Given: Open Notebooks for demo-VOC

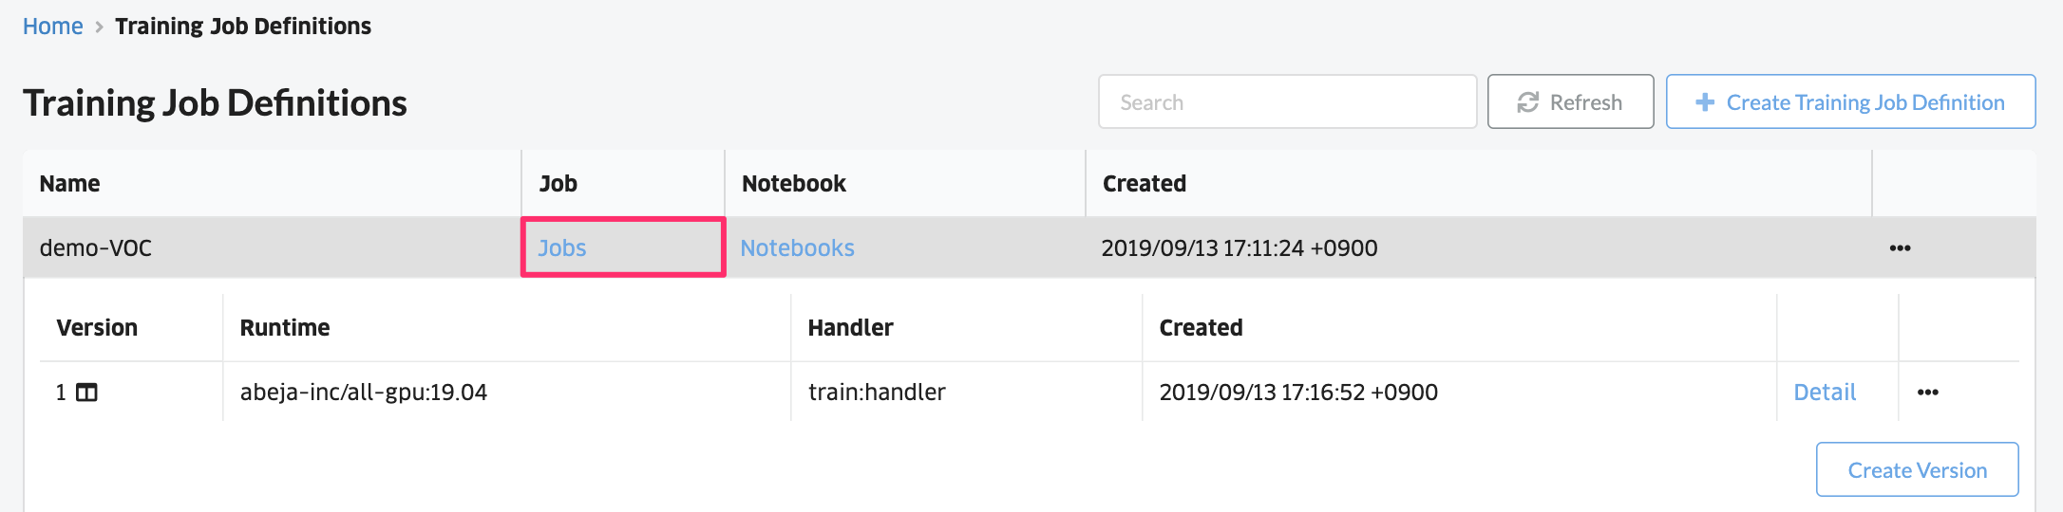Looking at the screenshot, I should [798, 248].
